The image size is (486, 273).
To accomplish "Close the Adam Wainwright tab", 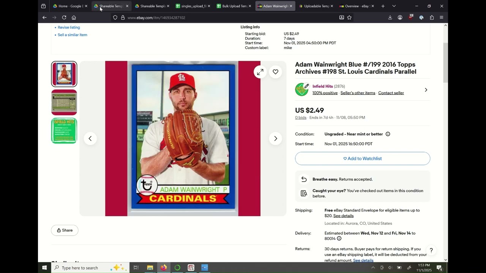I will point(291,6).
